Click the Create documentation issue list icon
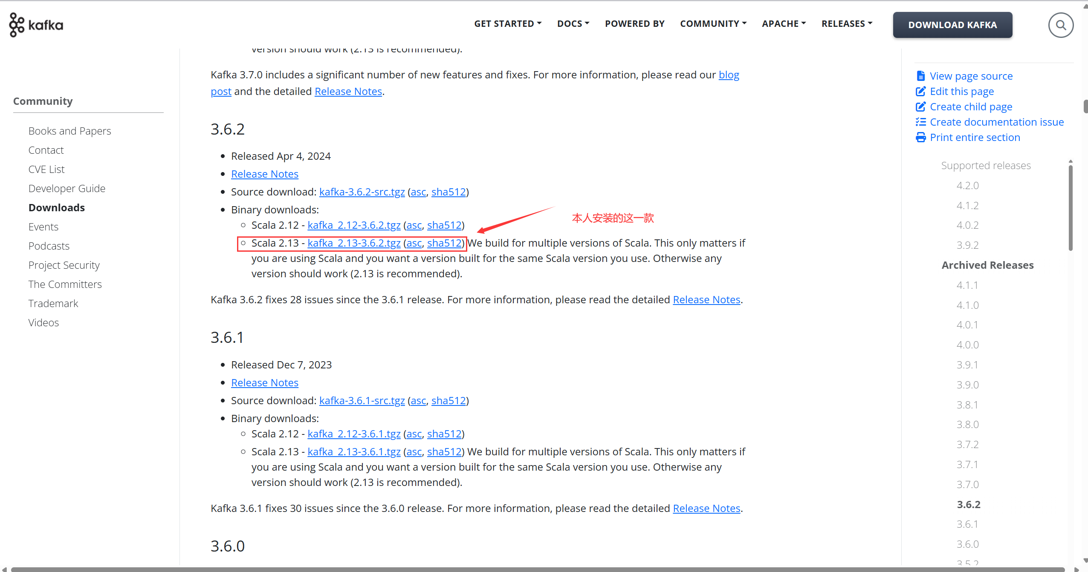Image resolution: width=1088 pixels, height=572 pixels. pyautogui.click(x=920, y=122)
